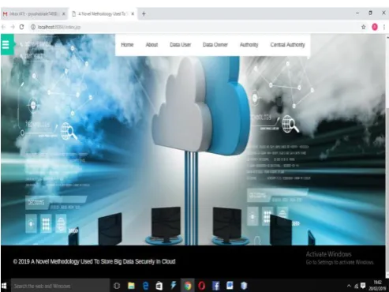Open a new browser tab
The image size is (389, 292).
144,13
